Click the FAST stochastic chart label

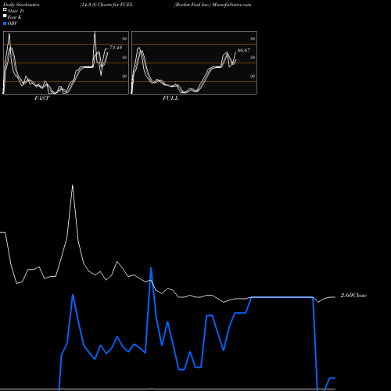[x=41, y=98]
